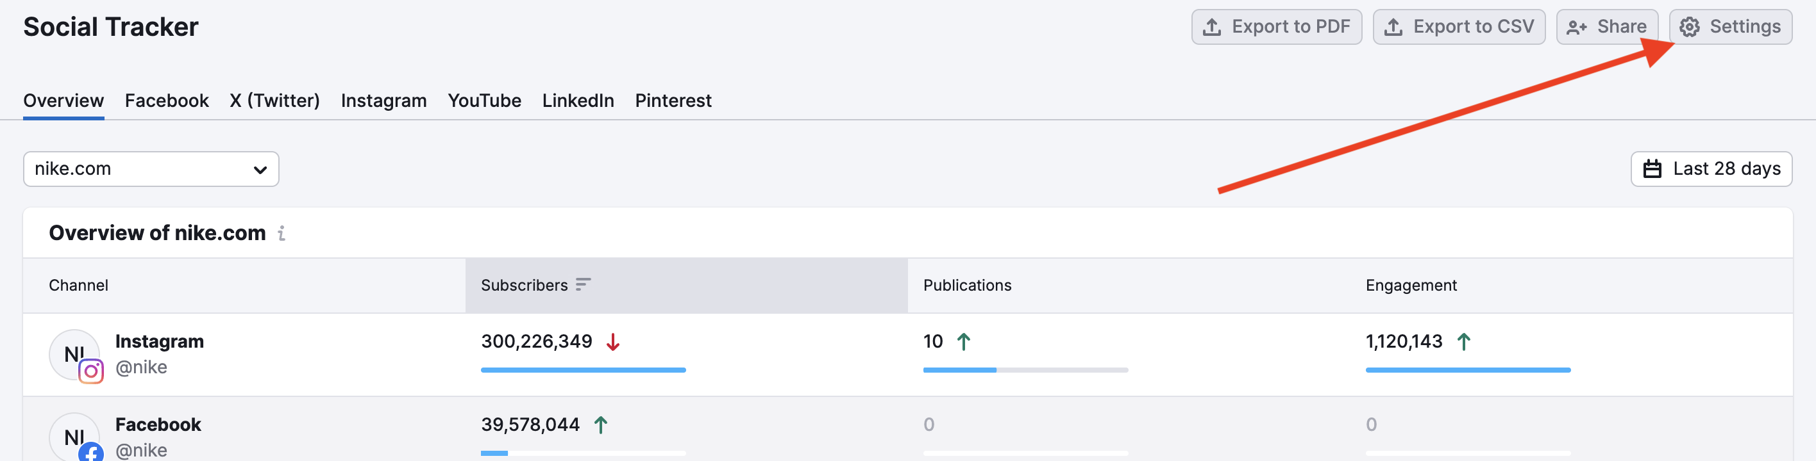Click the Instagram channel name link
The height and width of the screenshot is (461, 1816).
tap(159, 341)
